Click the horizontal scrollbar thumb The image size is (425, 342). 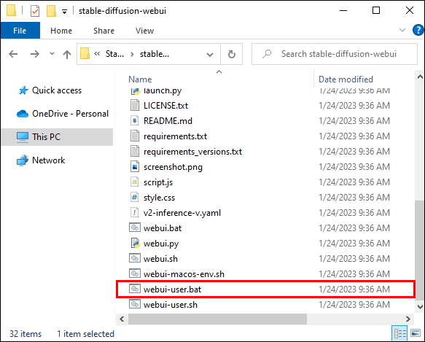[x=217, y=319]
